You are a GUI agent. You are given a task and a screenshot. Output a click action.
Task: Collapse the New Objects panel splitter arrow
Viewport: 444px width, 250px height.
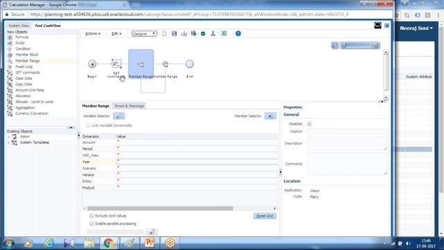point(71,128)
